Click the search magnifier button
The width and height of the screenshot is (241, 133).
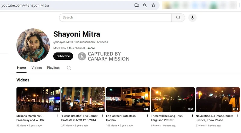[x=178, y=17]
